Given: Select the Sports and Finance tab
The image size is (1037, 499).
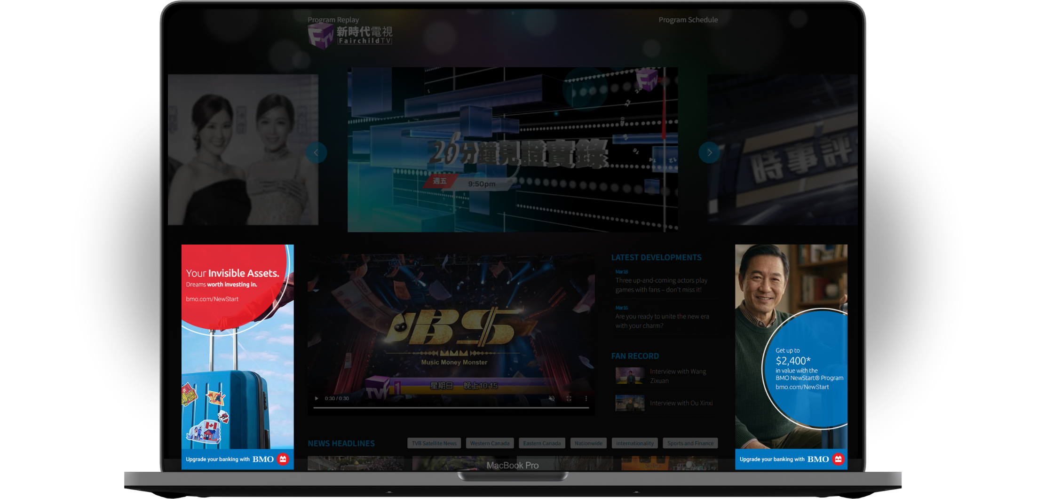Looking at the screenshot, I should pyautogui.click(x=690, y=443).
